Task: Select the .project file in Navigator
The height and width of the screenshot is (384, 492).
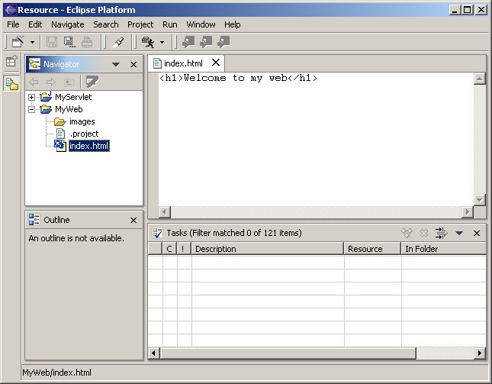Action: pyautogui.click(x=83, y=134)
